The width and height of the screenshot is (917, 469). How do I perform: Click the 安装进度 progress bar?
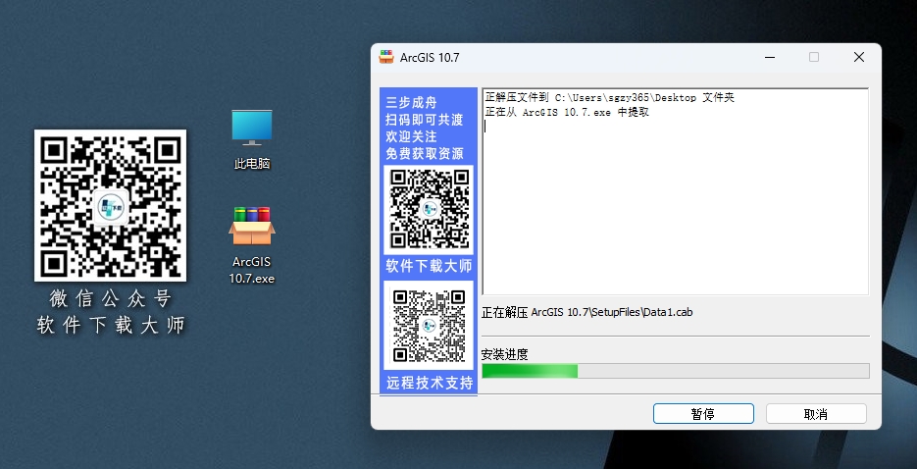tap(676, 371)
